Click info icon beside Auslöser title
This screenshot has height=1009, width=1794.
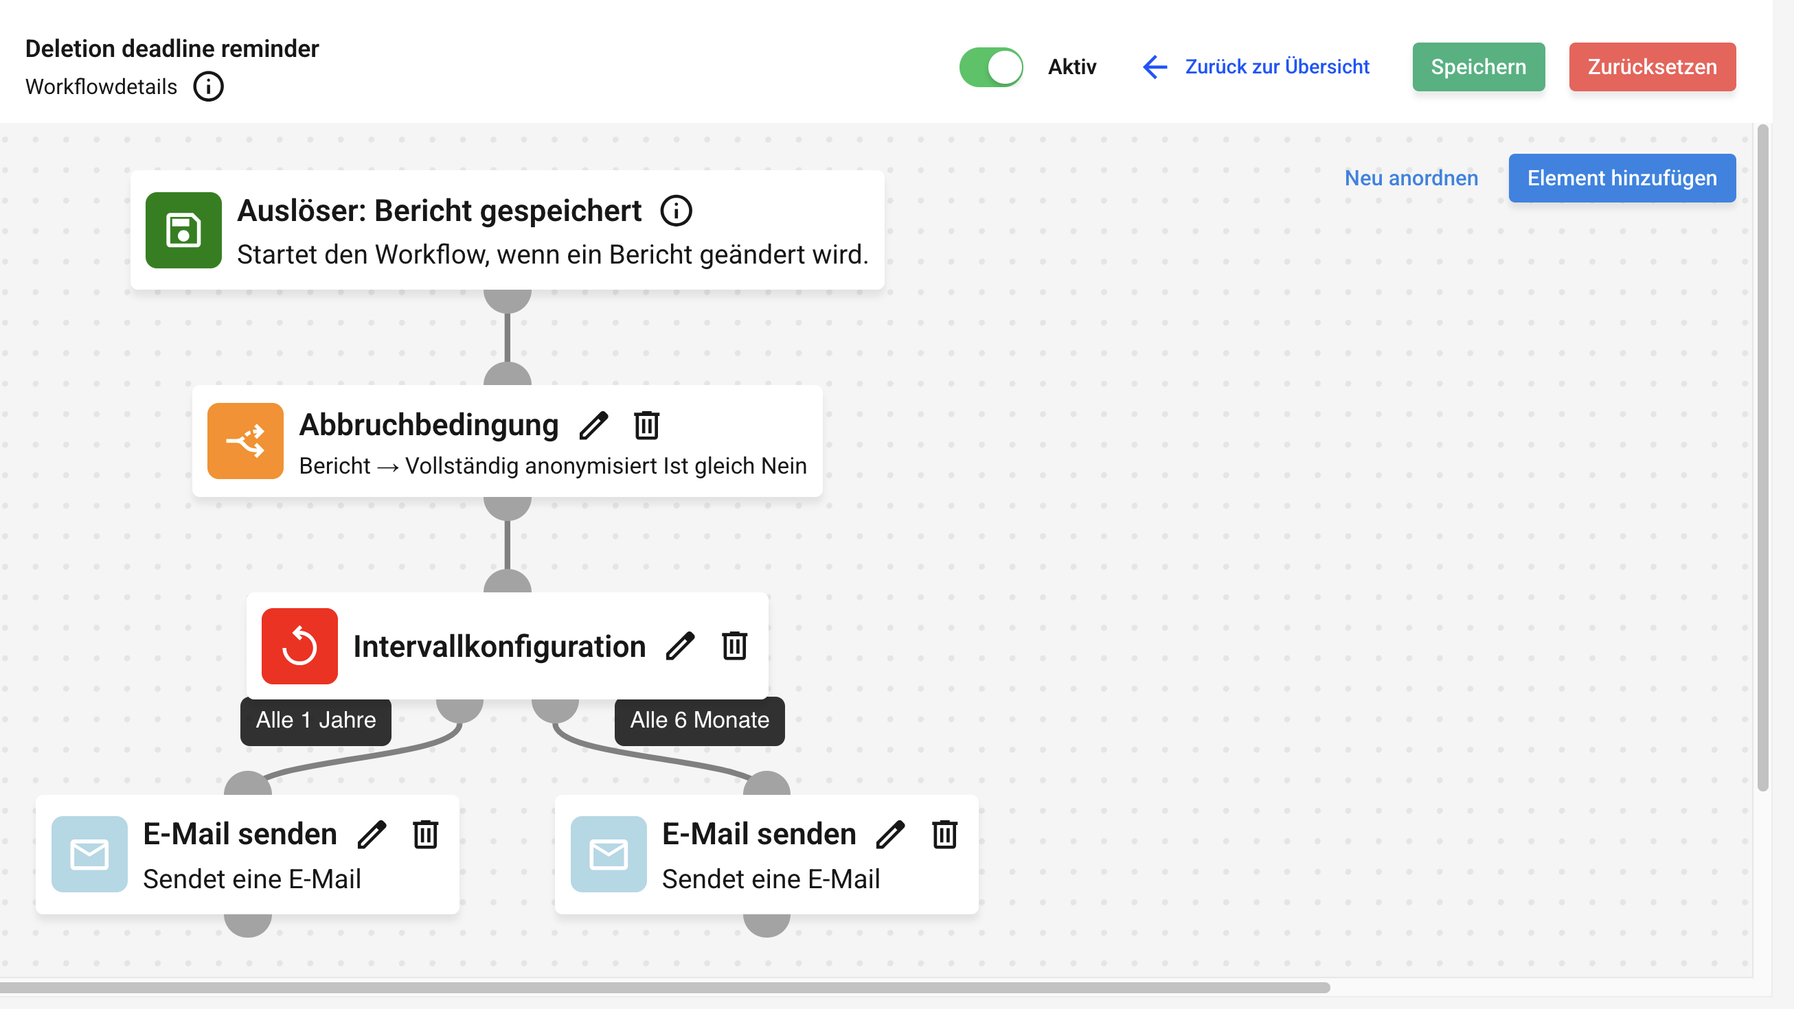click(676, 211)
